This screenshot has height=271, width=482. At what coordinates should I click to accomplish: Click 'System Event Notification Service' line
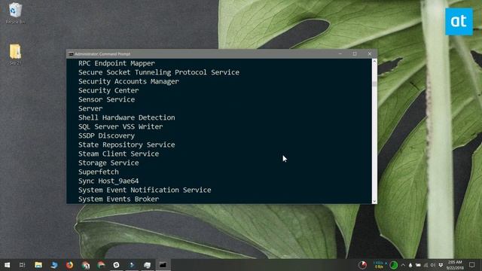(145, 190)
